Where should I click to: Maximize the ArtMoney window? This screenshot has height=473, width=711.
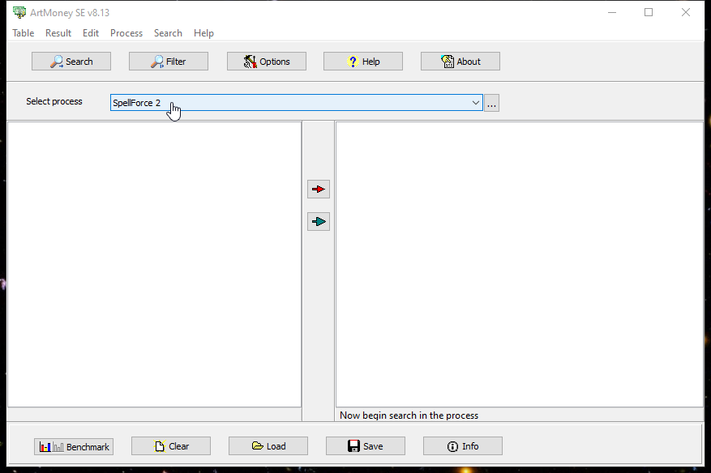(649, 12)
